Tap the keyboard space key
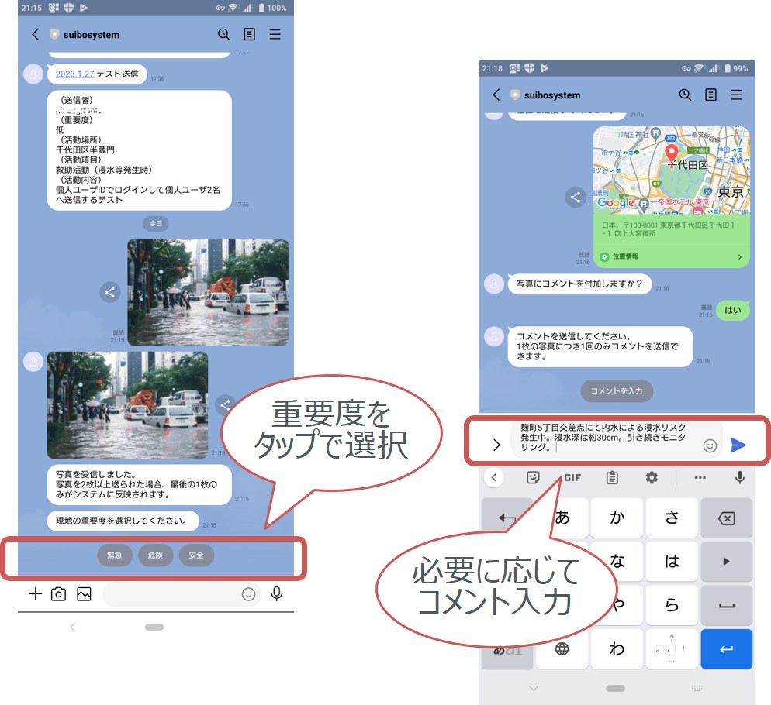The height and width of the screenshot is (705, 771). [x=727, y=605]
